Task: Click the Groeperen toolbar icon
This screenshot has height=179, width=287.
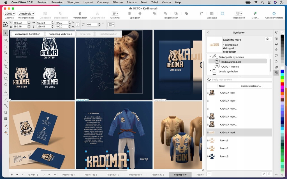Action: point(45,13)
